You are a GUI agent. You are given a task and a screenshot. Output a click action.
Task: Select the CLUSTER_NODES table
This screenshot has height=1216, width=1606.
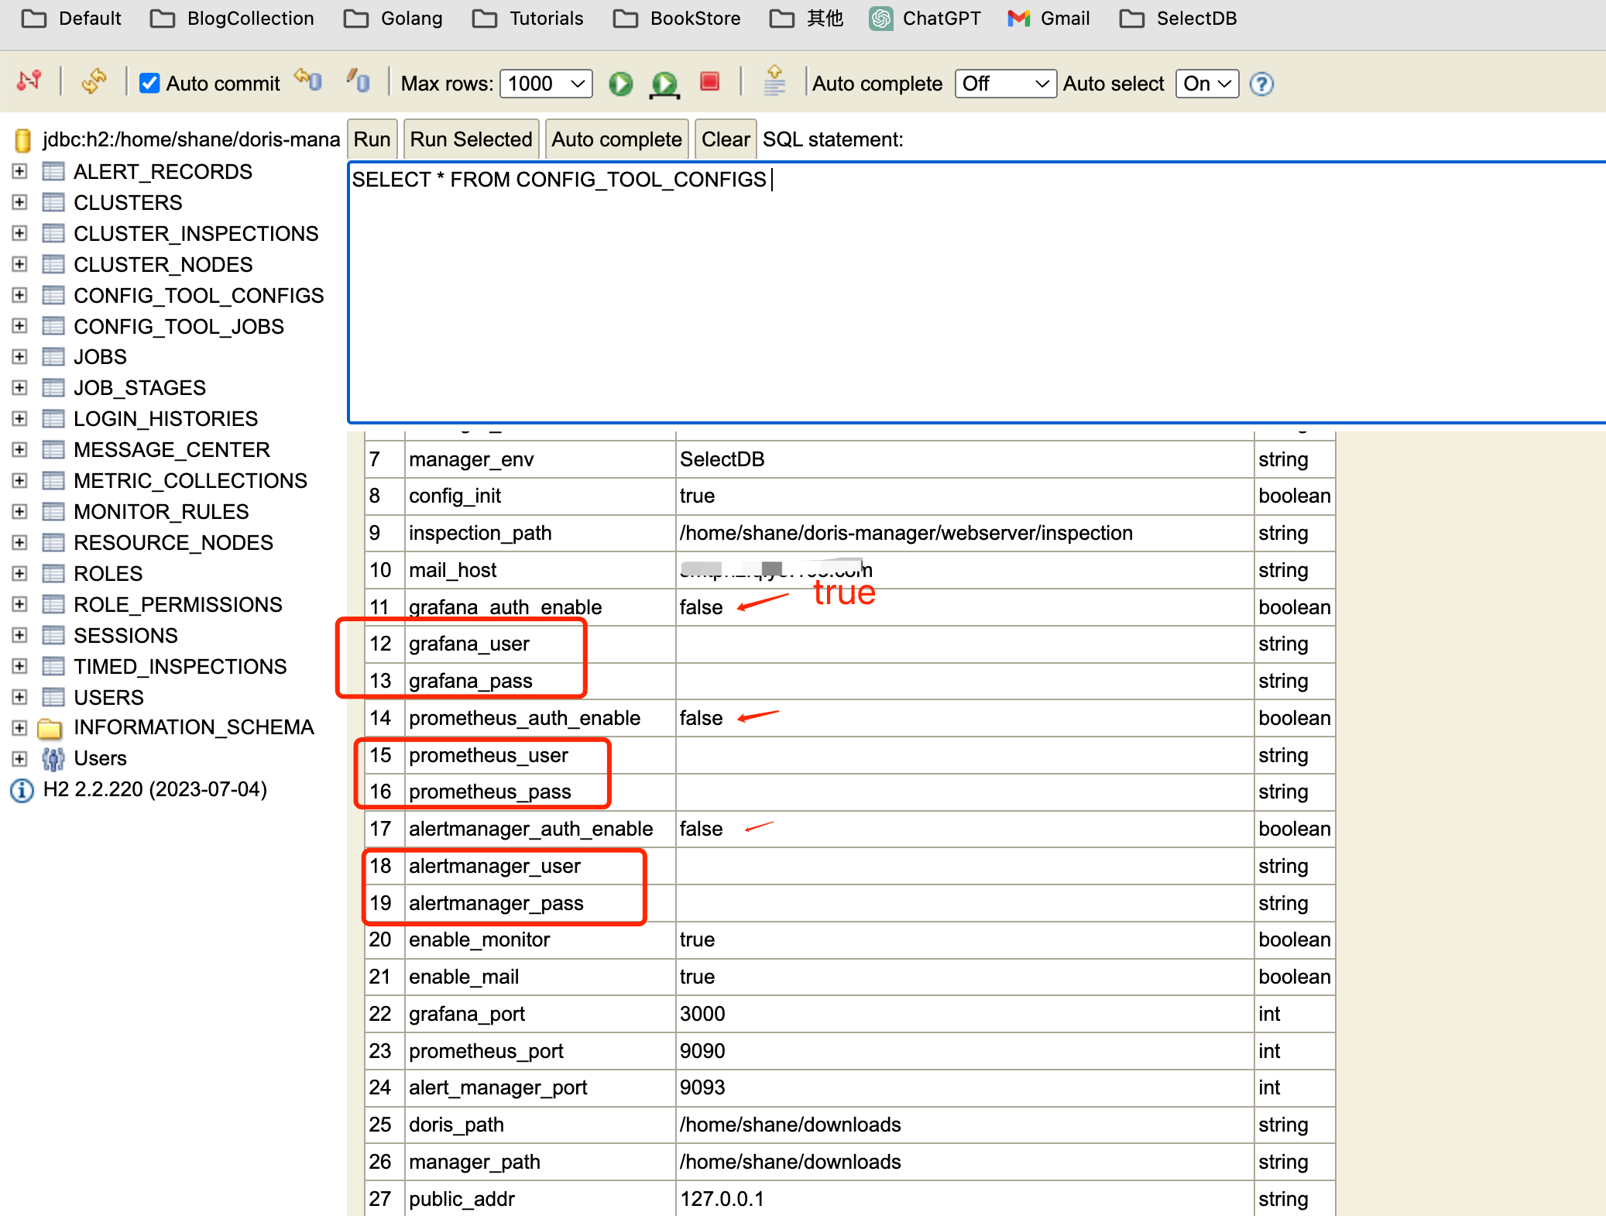point(163,264)
